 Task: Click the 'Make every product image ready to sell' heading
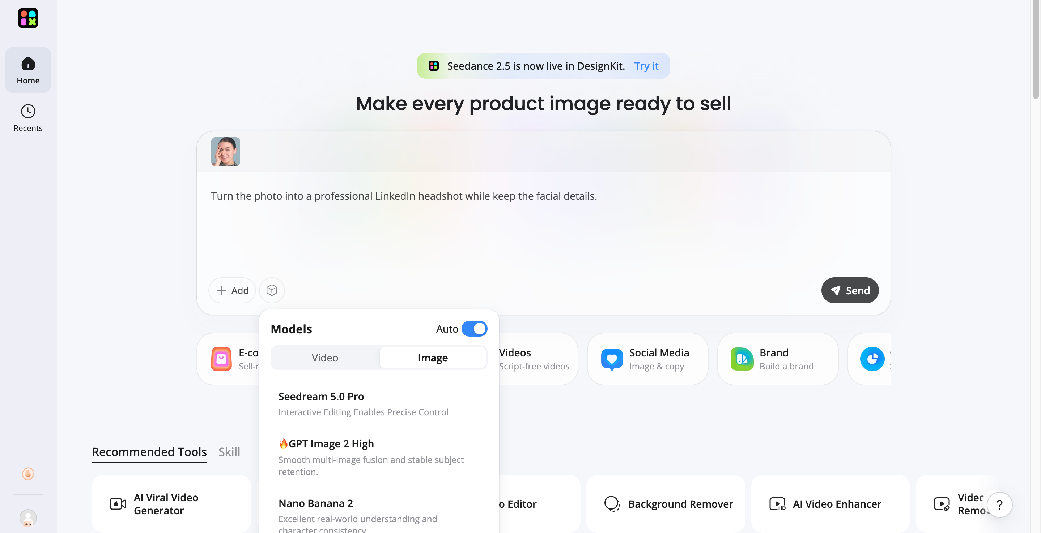pos(544,103)
